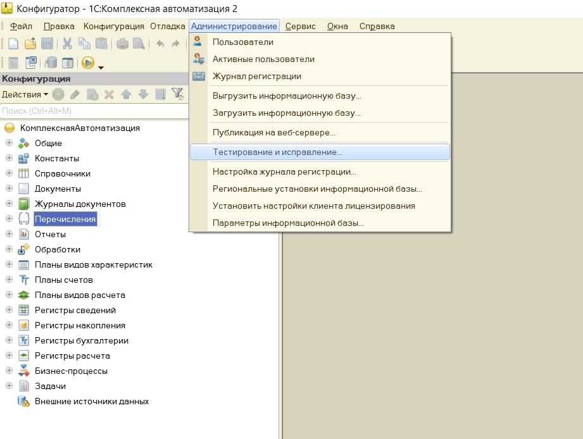
Task: Select Внешние источники данных tree item
Action: (x=91, y=402)
